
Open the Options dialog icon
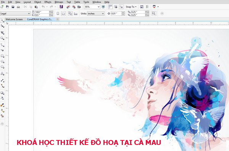[x=147, y=7]
